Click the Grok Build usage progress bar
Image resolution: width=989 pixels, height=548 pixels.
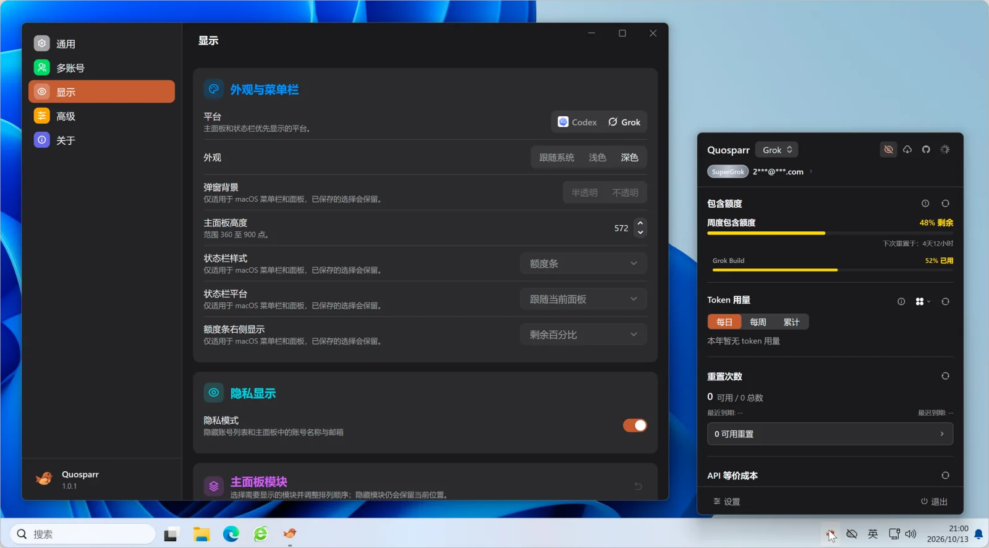pos(833,270)
